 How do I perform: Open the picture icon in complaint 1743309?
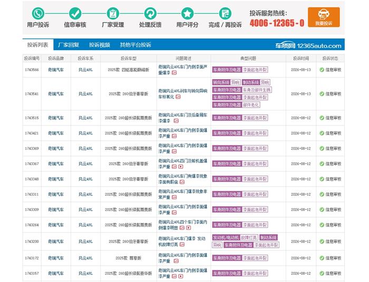(x=174, y=212)
